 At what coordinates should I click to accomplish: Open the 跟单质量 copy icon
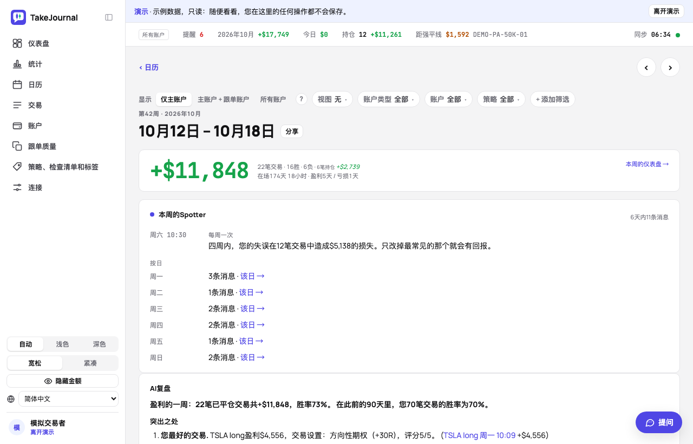click(17, 146)
